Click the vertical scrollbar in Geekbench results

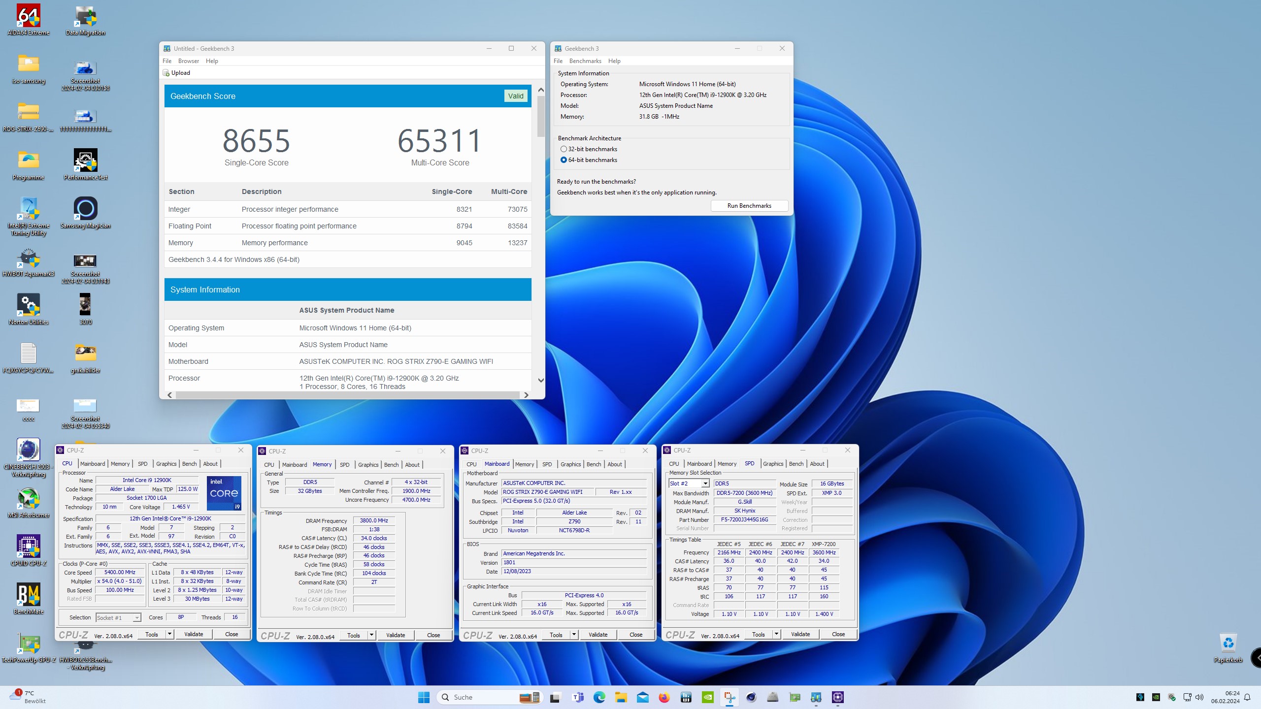pos(541,117)
